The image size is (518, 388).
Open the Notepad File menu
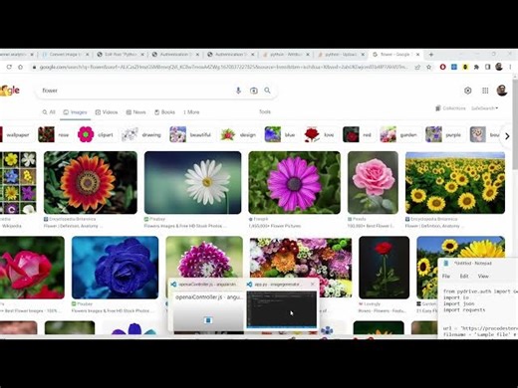446,276
